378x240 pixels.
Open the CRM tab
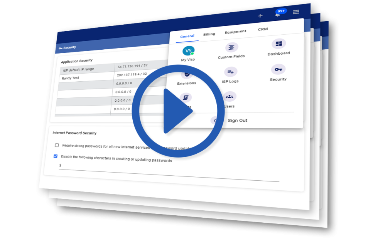[x=263, y=29]
